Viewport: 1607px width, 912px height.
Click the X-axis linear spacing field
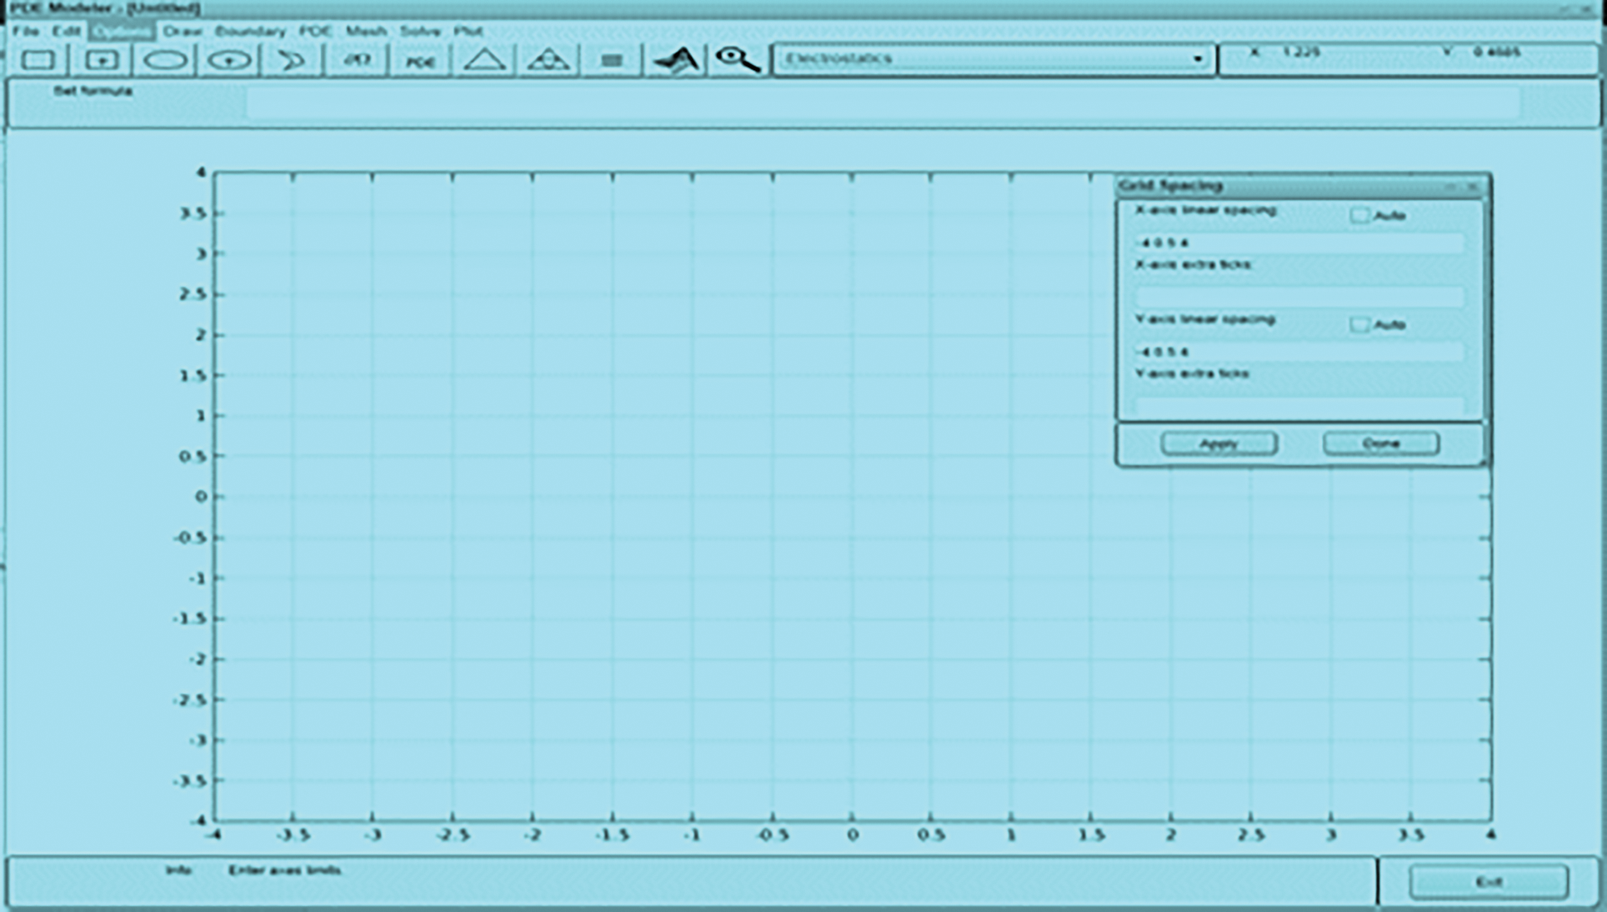pos(1299,243)
